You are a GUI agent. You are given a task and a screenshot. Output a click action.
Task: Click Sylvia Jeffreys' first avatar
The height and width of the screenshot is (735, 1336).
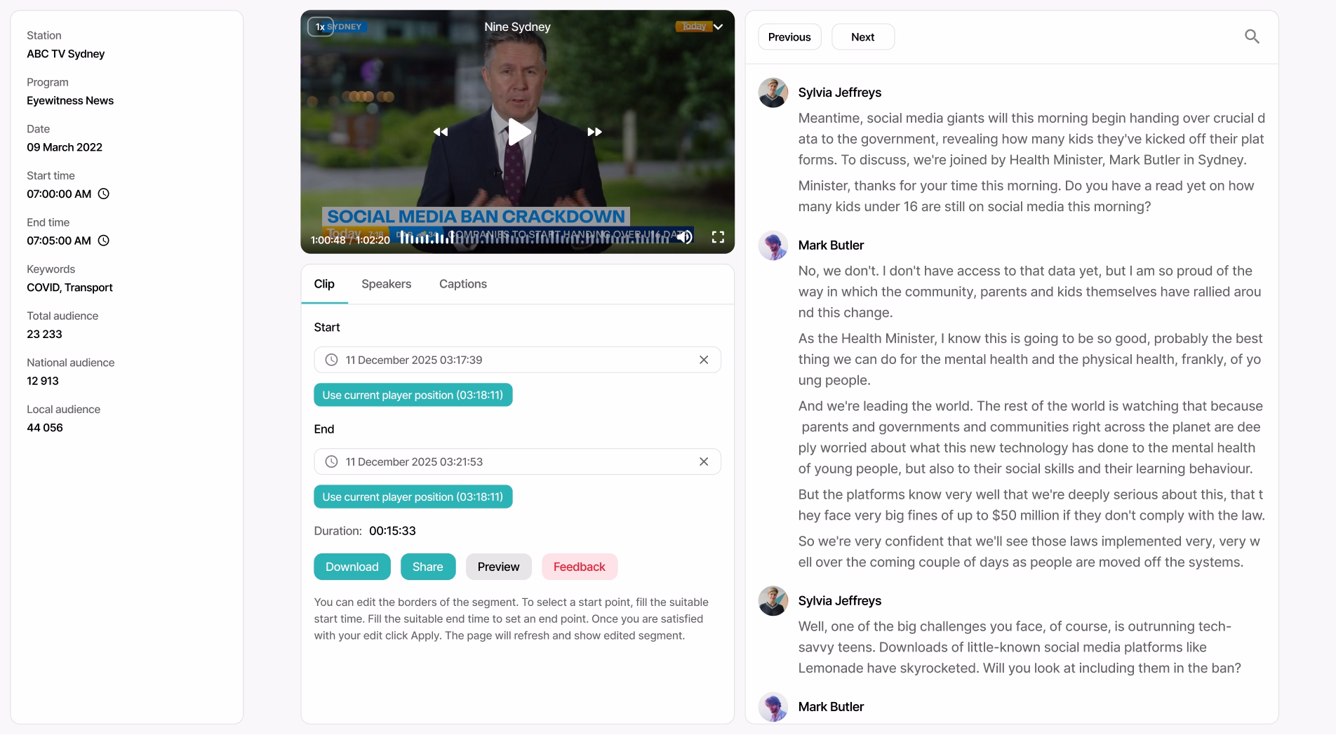[773, 93]
